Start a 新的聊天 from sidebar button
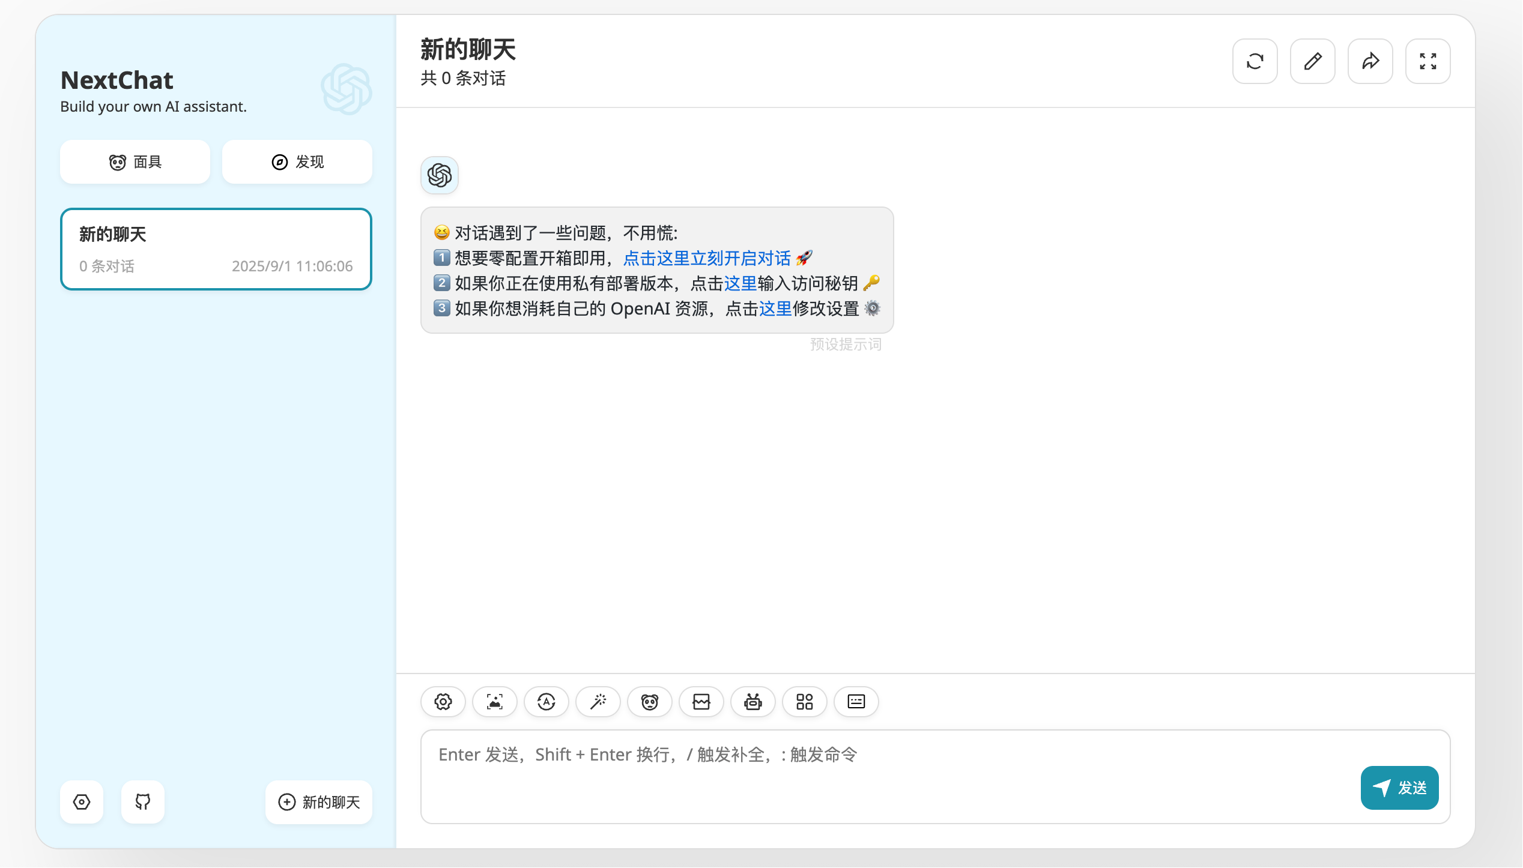This screenshot has width=1523, height=868. (x=319, y=803)
